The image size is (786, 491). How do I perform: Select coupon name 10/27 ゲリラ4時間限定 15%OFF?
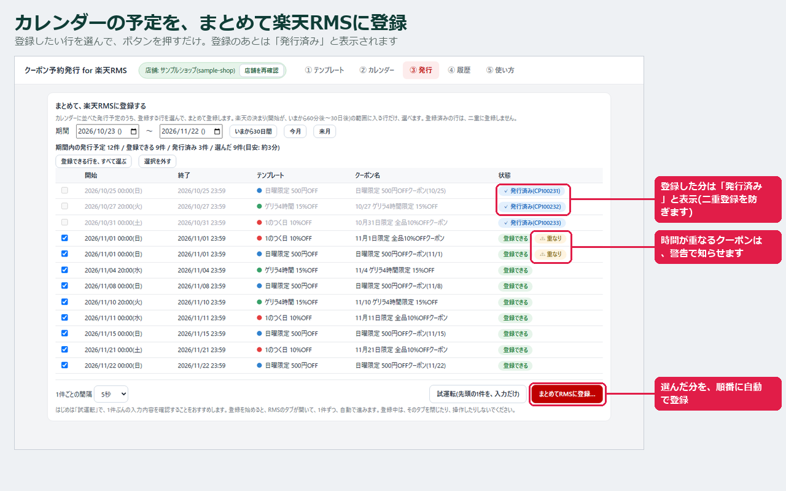(397, 207)
